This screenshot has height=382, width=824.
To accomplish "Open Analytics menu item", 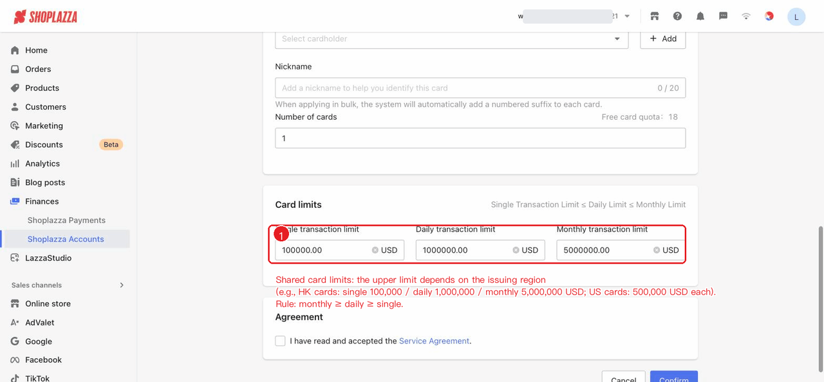I will [42, 163].
